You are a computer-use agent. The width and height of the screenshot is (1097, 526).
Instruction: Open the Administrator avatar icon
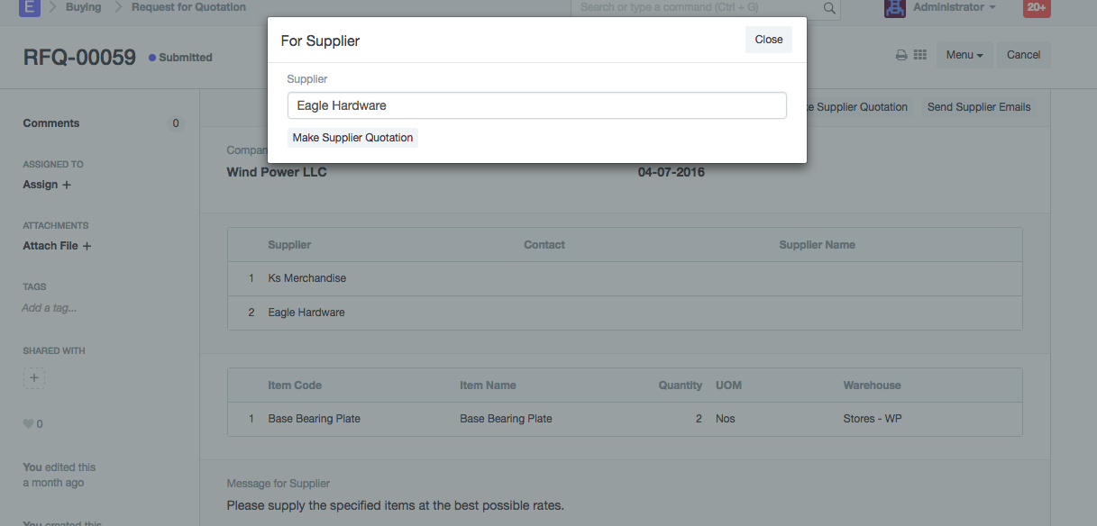click(x=895, y=8)
